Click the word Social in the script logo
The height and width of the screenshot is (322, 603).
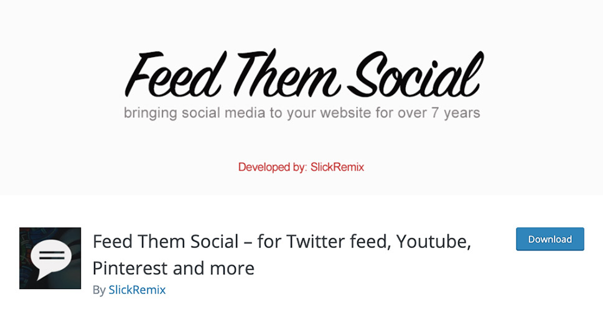(415, 73)
